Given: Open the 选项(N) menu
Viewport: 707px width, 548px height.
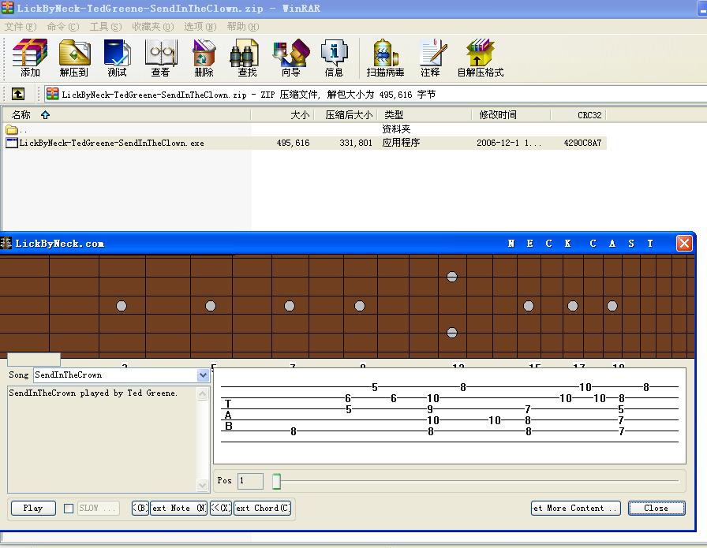Looking at the screenshot, I should tap(200, 27).
